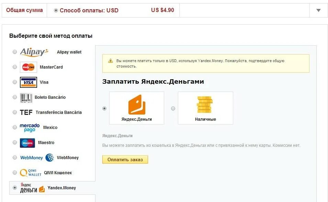
Task: Select the Boleto Bancário radio button
Action: tap(15, 97)
